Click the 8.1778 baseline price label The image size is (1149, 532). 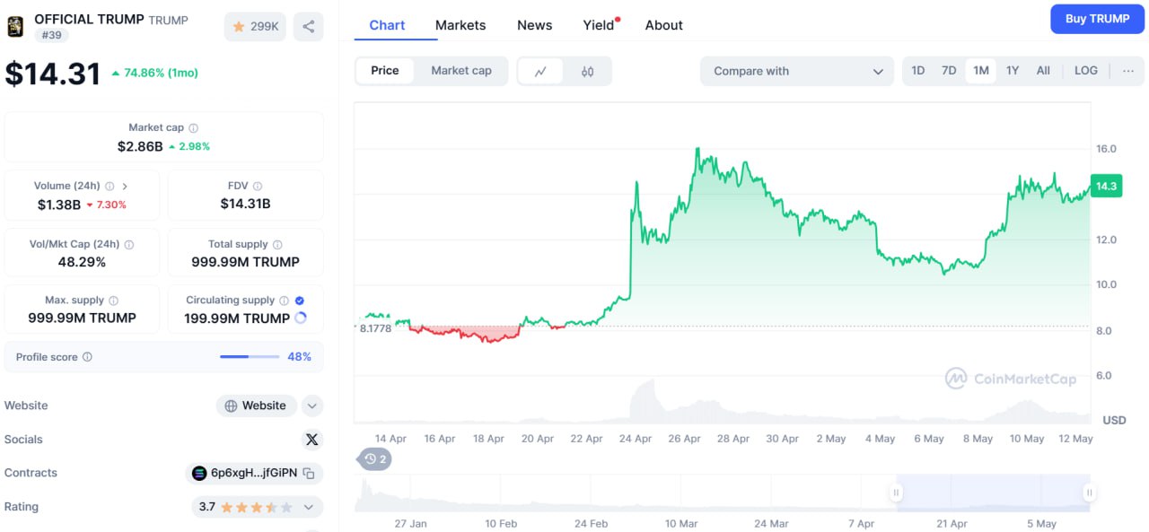click(375, 328)
